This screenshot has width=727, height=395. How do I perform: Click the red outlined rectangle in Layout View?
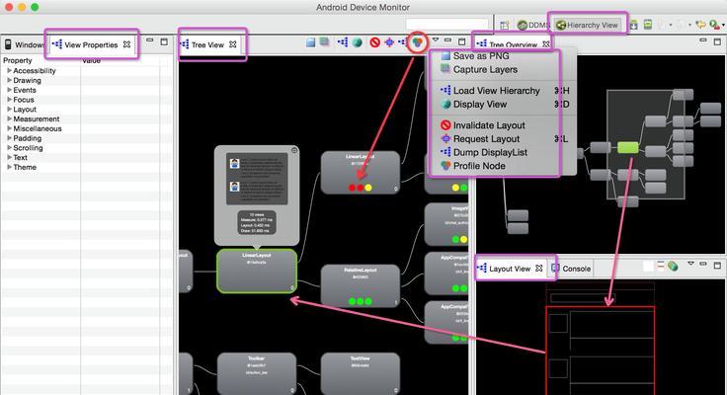click(x=601, y=350)
